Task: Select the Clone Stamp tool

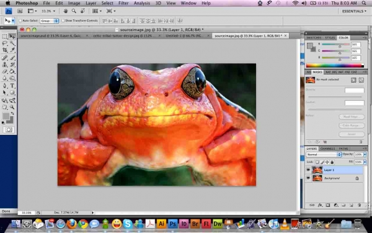Action: coord(4,65)
